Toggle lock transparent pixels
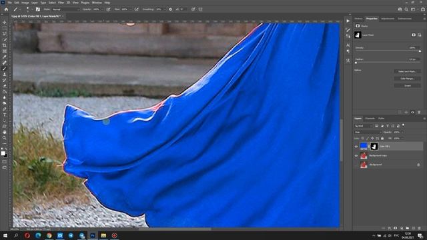Image resolution: width=427 pixels, height=240 pixels. pyautogui.click(x=362, y=138)
